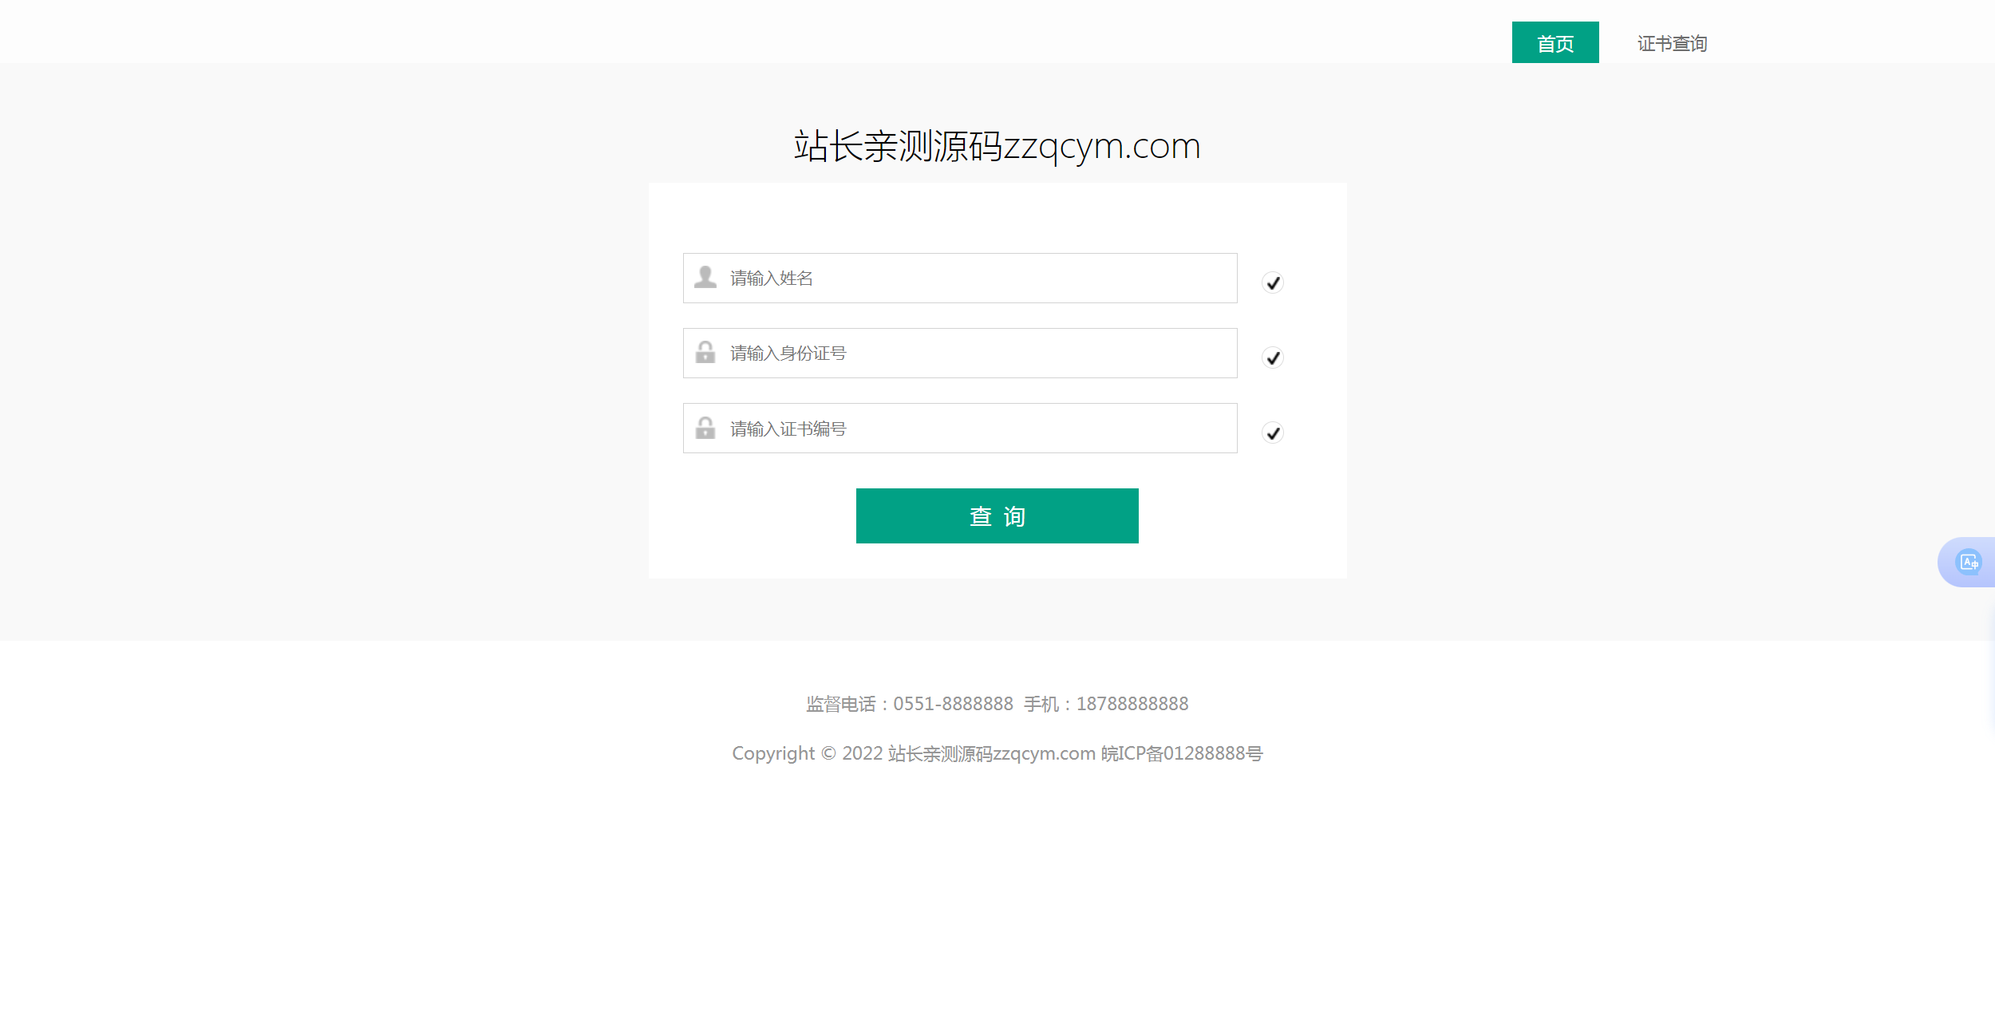Click the lock icon beside 请输入身份证号
This screenshot has height=1031, width=1995.
click(705, 352)
